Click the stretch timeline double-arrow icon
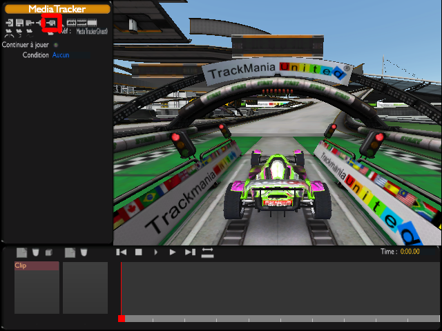 (x=207, y=252)
